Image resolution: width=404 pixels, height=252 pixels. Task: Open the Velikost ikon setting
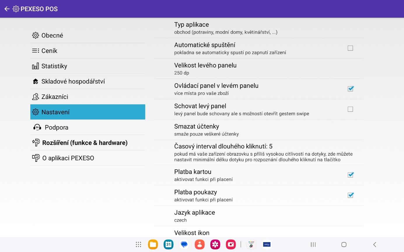tap(259, 232)
